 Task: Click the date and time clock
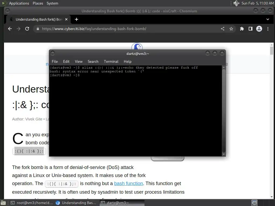coord(258,3)
